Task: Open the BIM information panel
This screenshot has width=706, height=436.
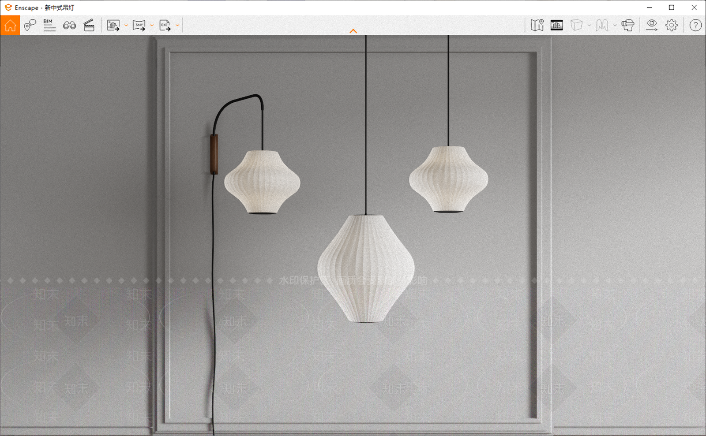Action: pyautogui.click(x=49, y=25)
